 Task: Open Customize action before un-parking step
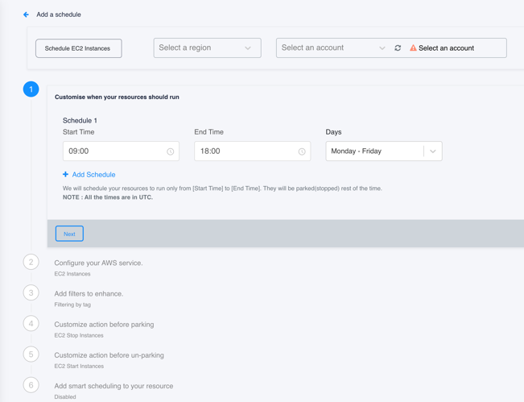pos(109,355)
